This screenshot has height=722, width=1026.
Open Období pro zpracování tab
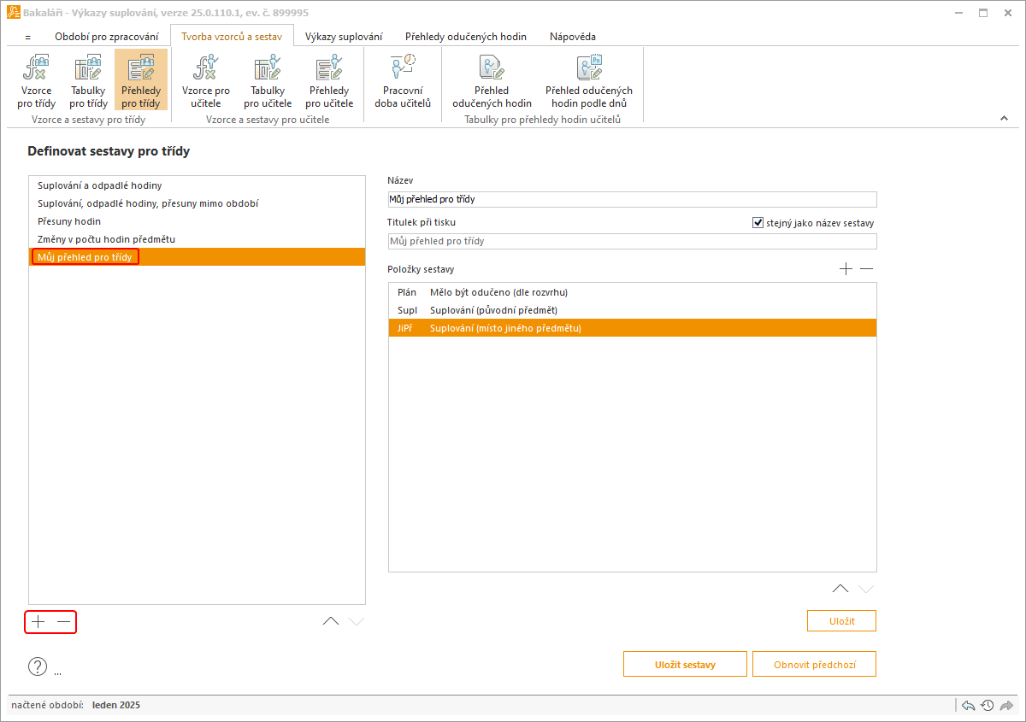coord(106,37)
